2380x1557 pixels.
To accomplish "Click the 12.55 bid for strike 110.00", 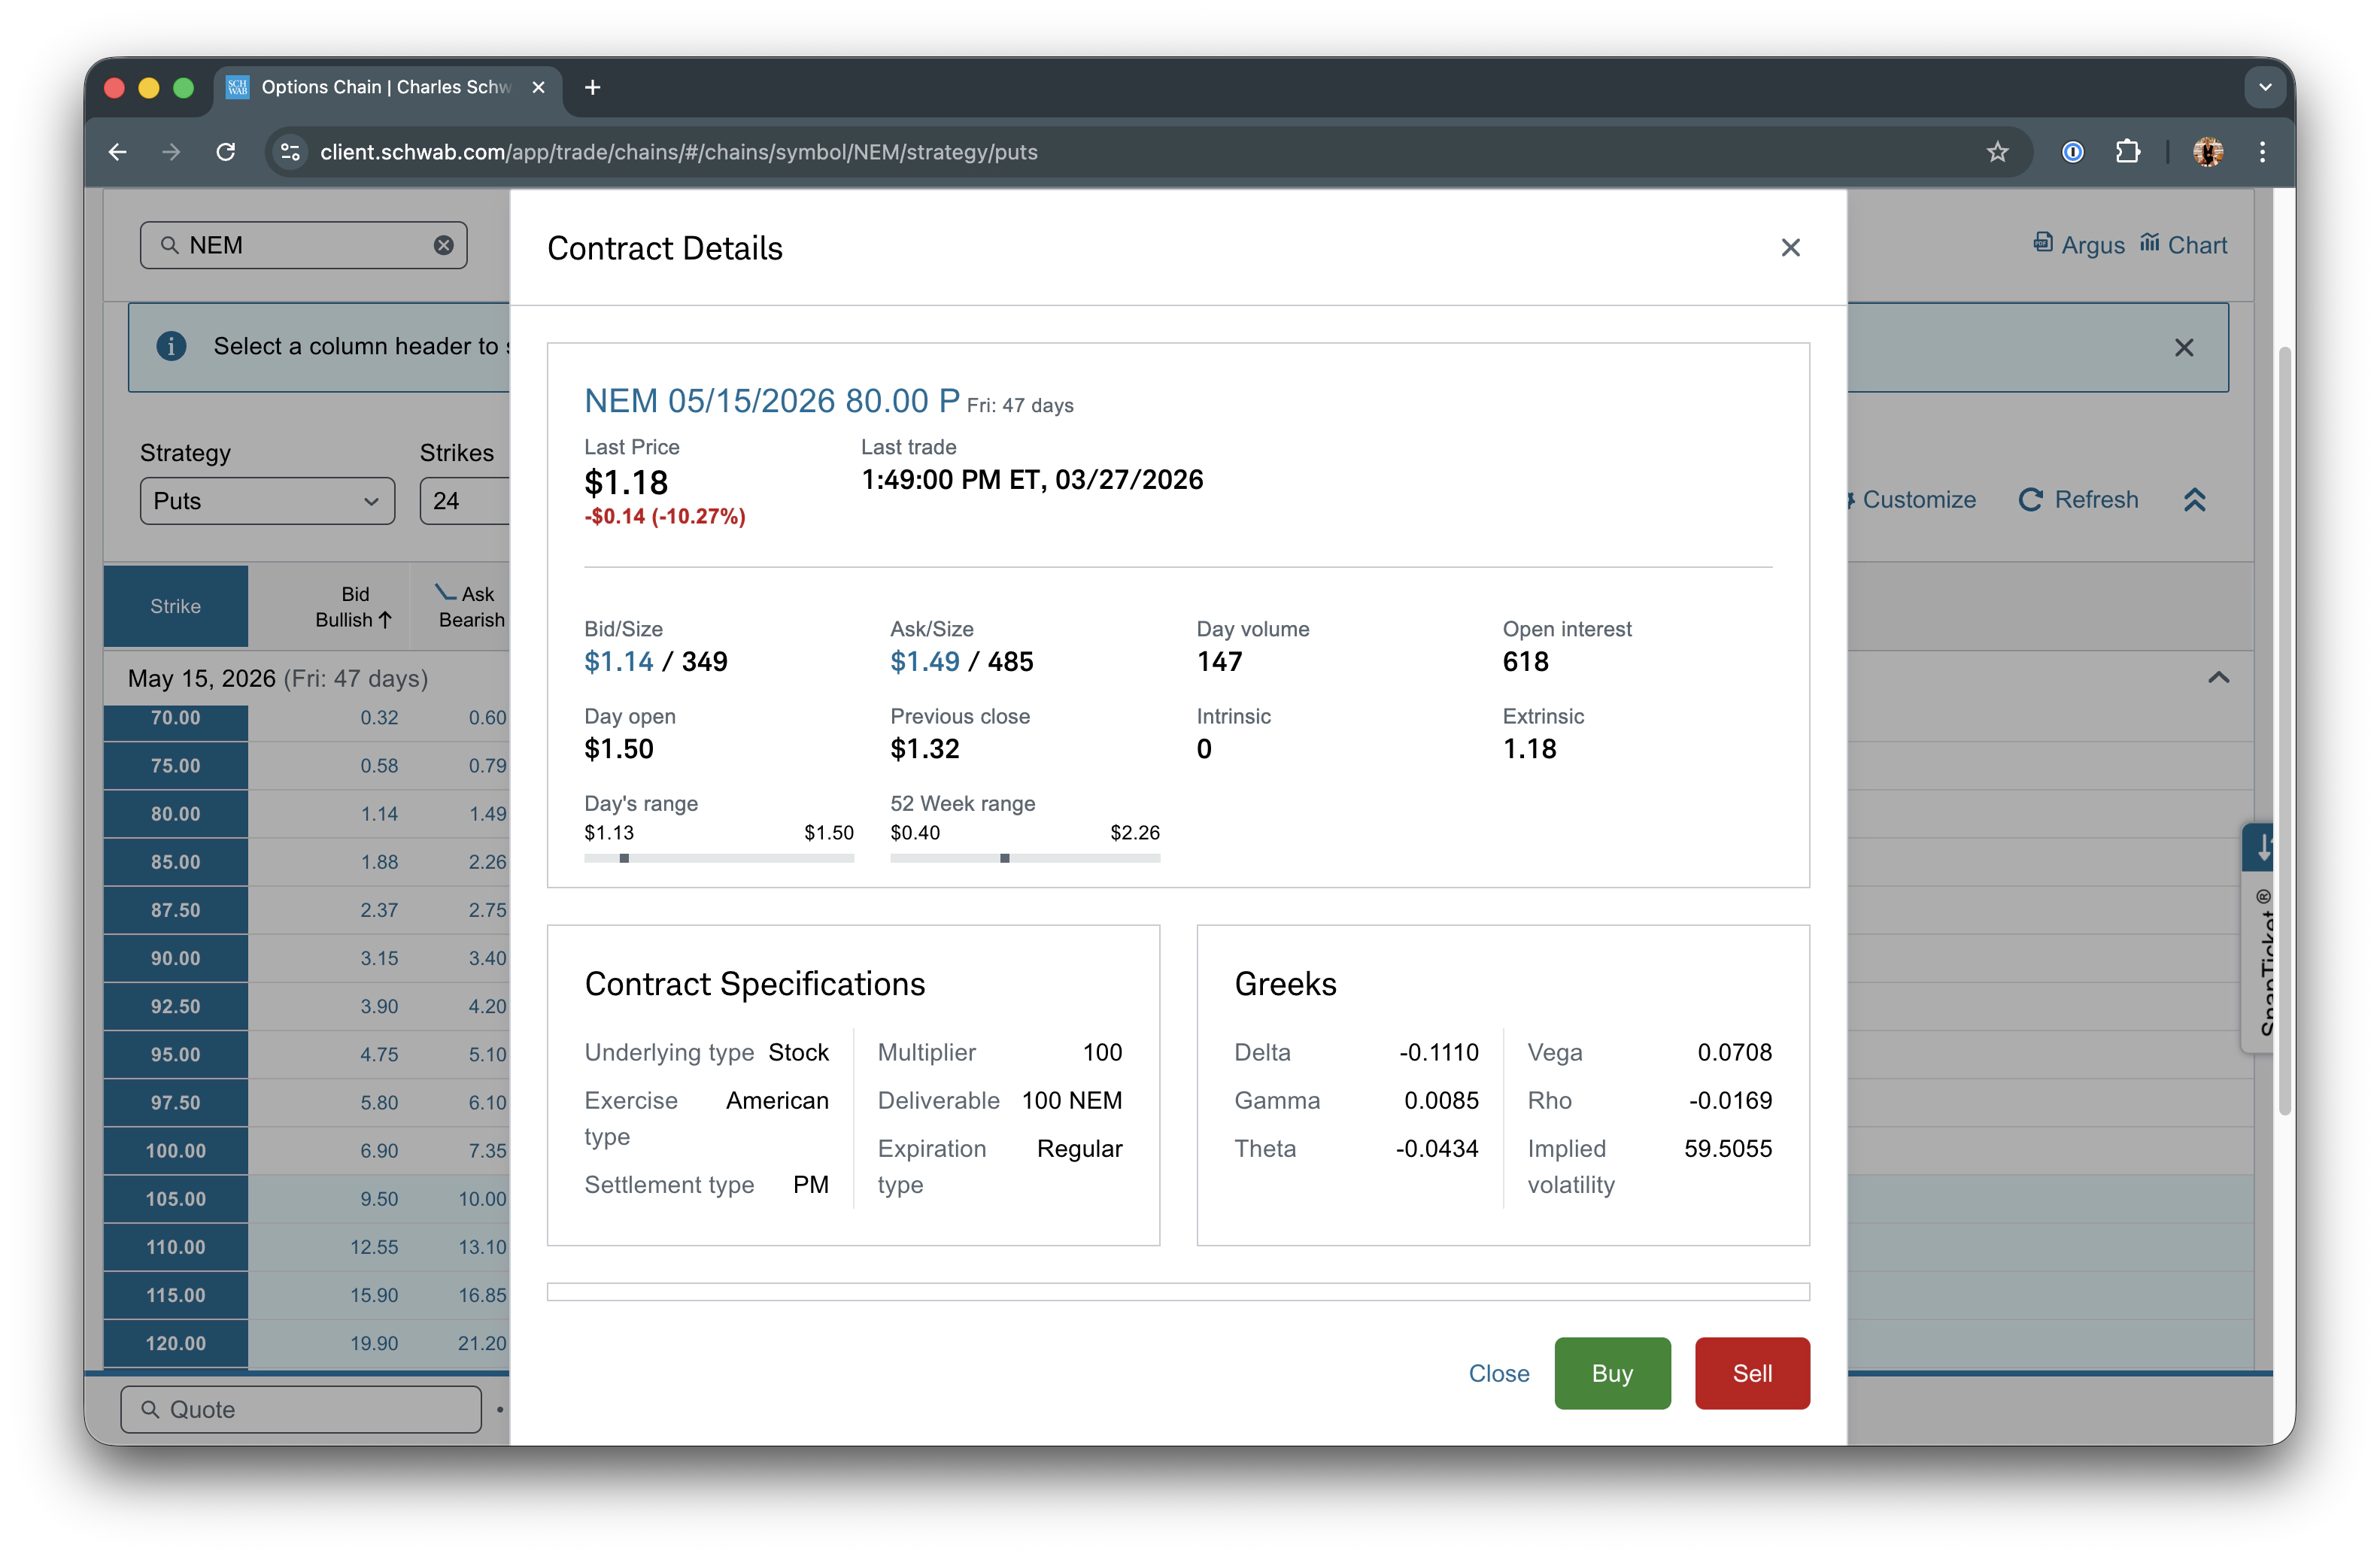I will pyautogui.click(x=374, y=1247).
